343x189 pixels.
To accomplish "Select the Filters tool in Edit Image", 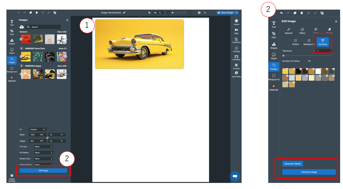I will (302, 31).
